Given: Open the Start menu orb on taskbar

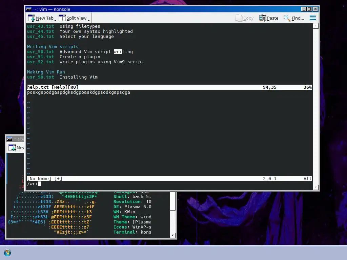Looking at the screenshot, I should coord(7,253).
